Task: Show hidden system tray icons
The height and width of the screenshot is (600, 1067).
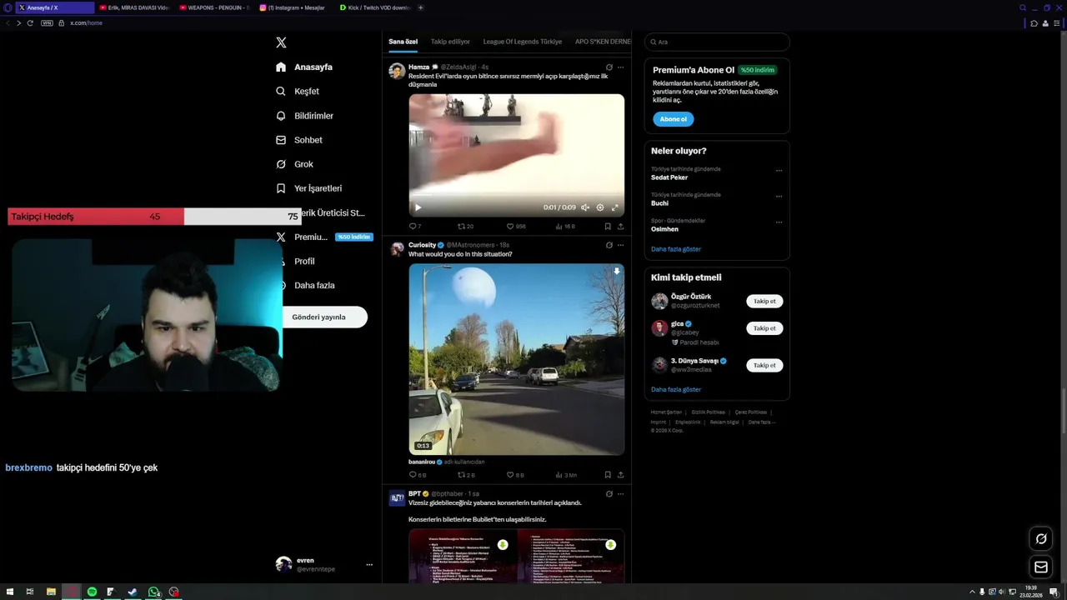Action: pos(972,592)
